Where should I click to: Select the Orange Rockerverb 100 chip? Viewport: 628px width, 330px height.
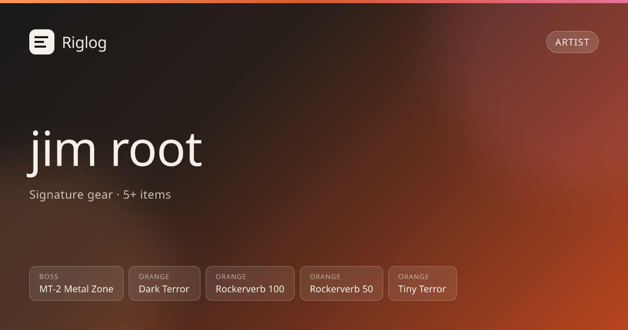250,283
